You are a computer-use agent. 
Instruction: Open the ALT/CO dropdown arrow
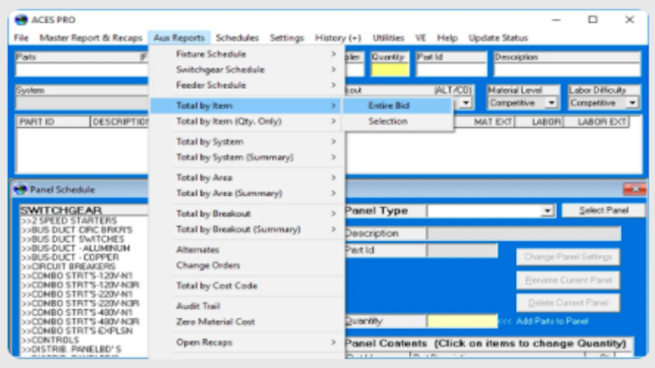466,103
